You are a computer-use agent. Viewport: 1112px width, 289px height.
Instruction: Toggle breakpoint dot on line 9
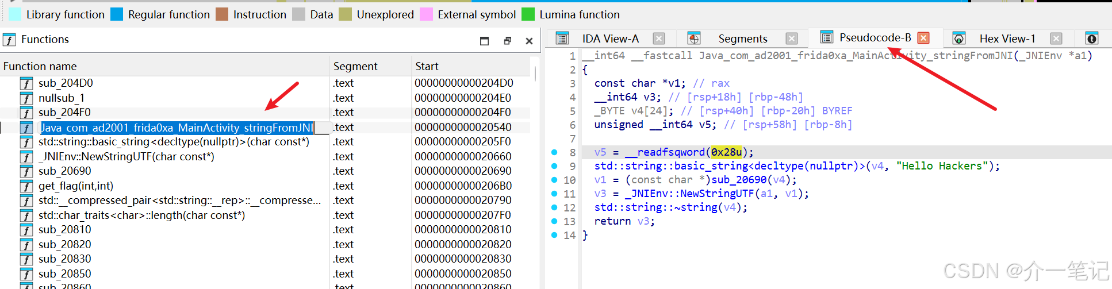[554, 166]
